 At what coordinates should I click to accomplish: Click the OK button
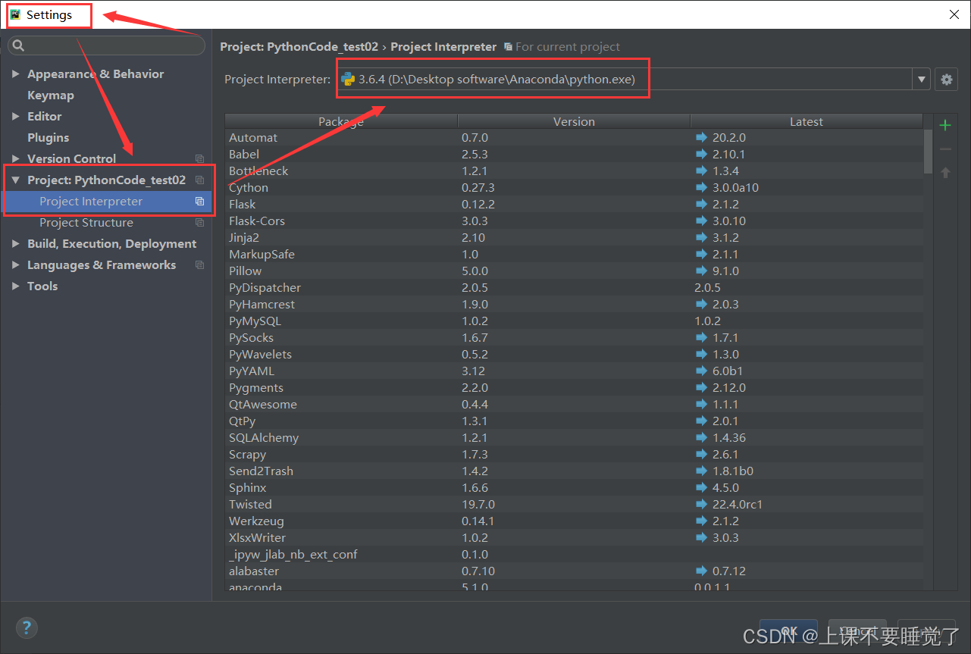click(x=788, y=631)
